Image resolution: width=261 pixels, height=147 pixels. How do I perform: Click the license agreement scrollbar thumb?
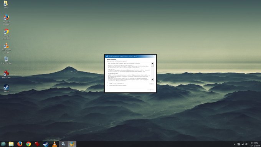(152, 65)
